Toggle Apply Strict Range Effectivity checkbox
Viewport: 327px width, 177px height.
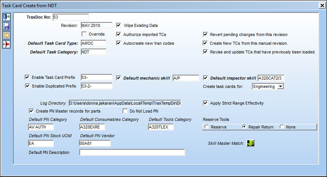point(205,103)
